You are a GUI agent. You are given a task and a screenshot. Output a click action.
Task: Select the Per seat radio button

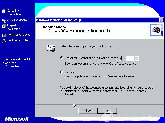tap(62, 72)
